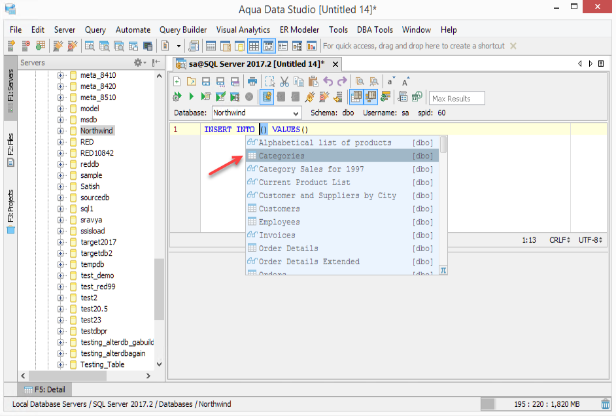Open the Database Northwind dropdown
Screen dimensions: 616x416
point(257,113)
